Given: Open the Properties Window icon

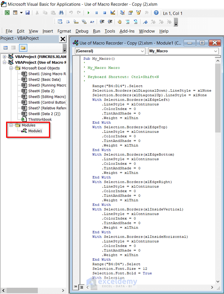Looking at the screenshot, I should click(130, 13).
